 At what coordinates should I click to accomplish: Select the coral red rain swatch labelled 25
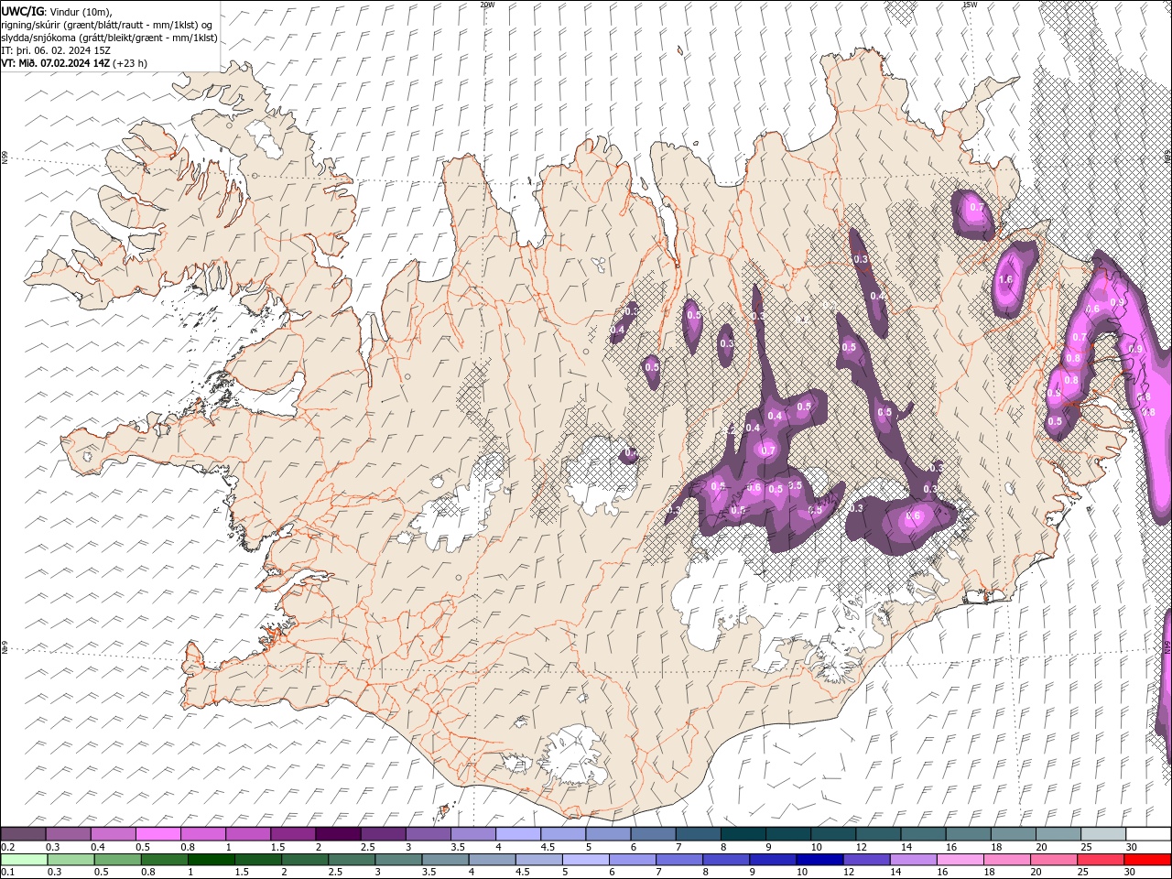click(x=1099, y=860)
